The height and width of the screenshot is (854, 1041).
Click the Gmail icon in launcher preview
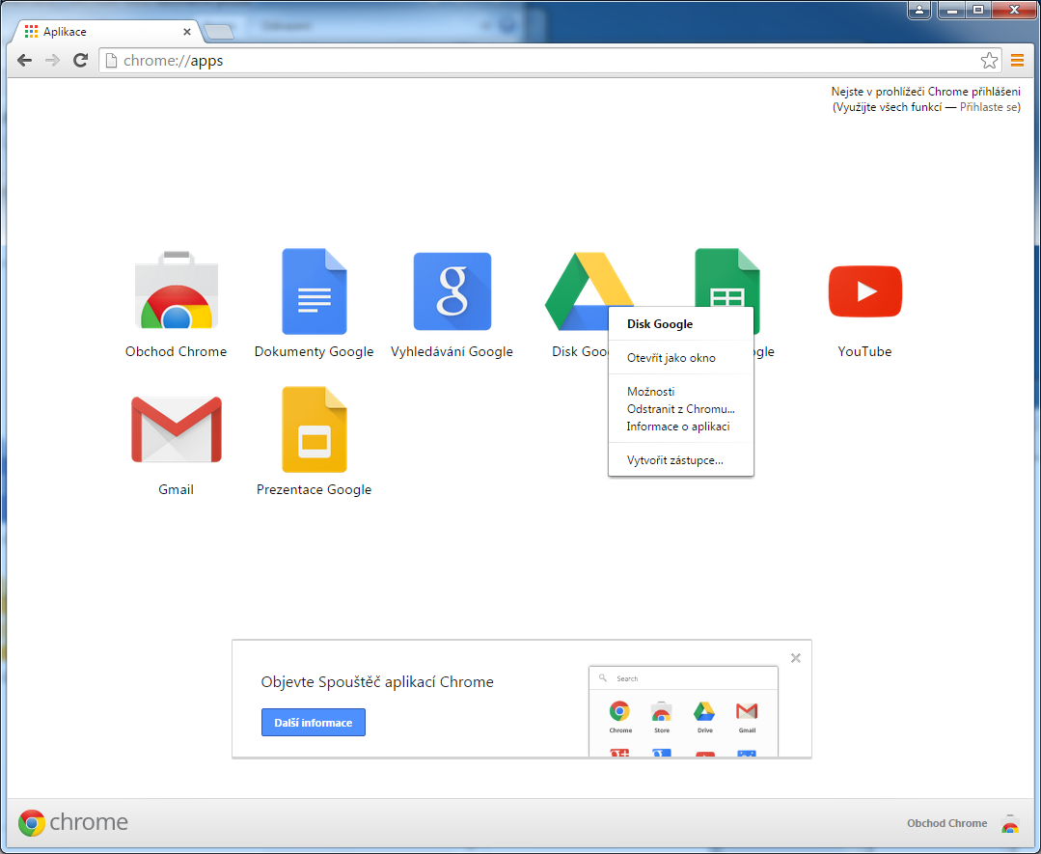point(747,711)
